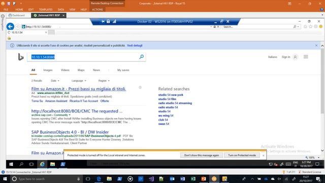Open the ACTIONS ribbon tab
The image size is (325, 183).
97,10
